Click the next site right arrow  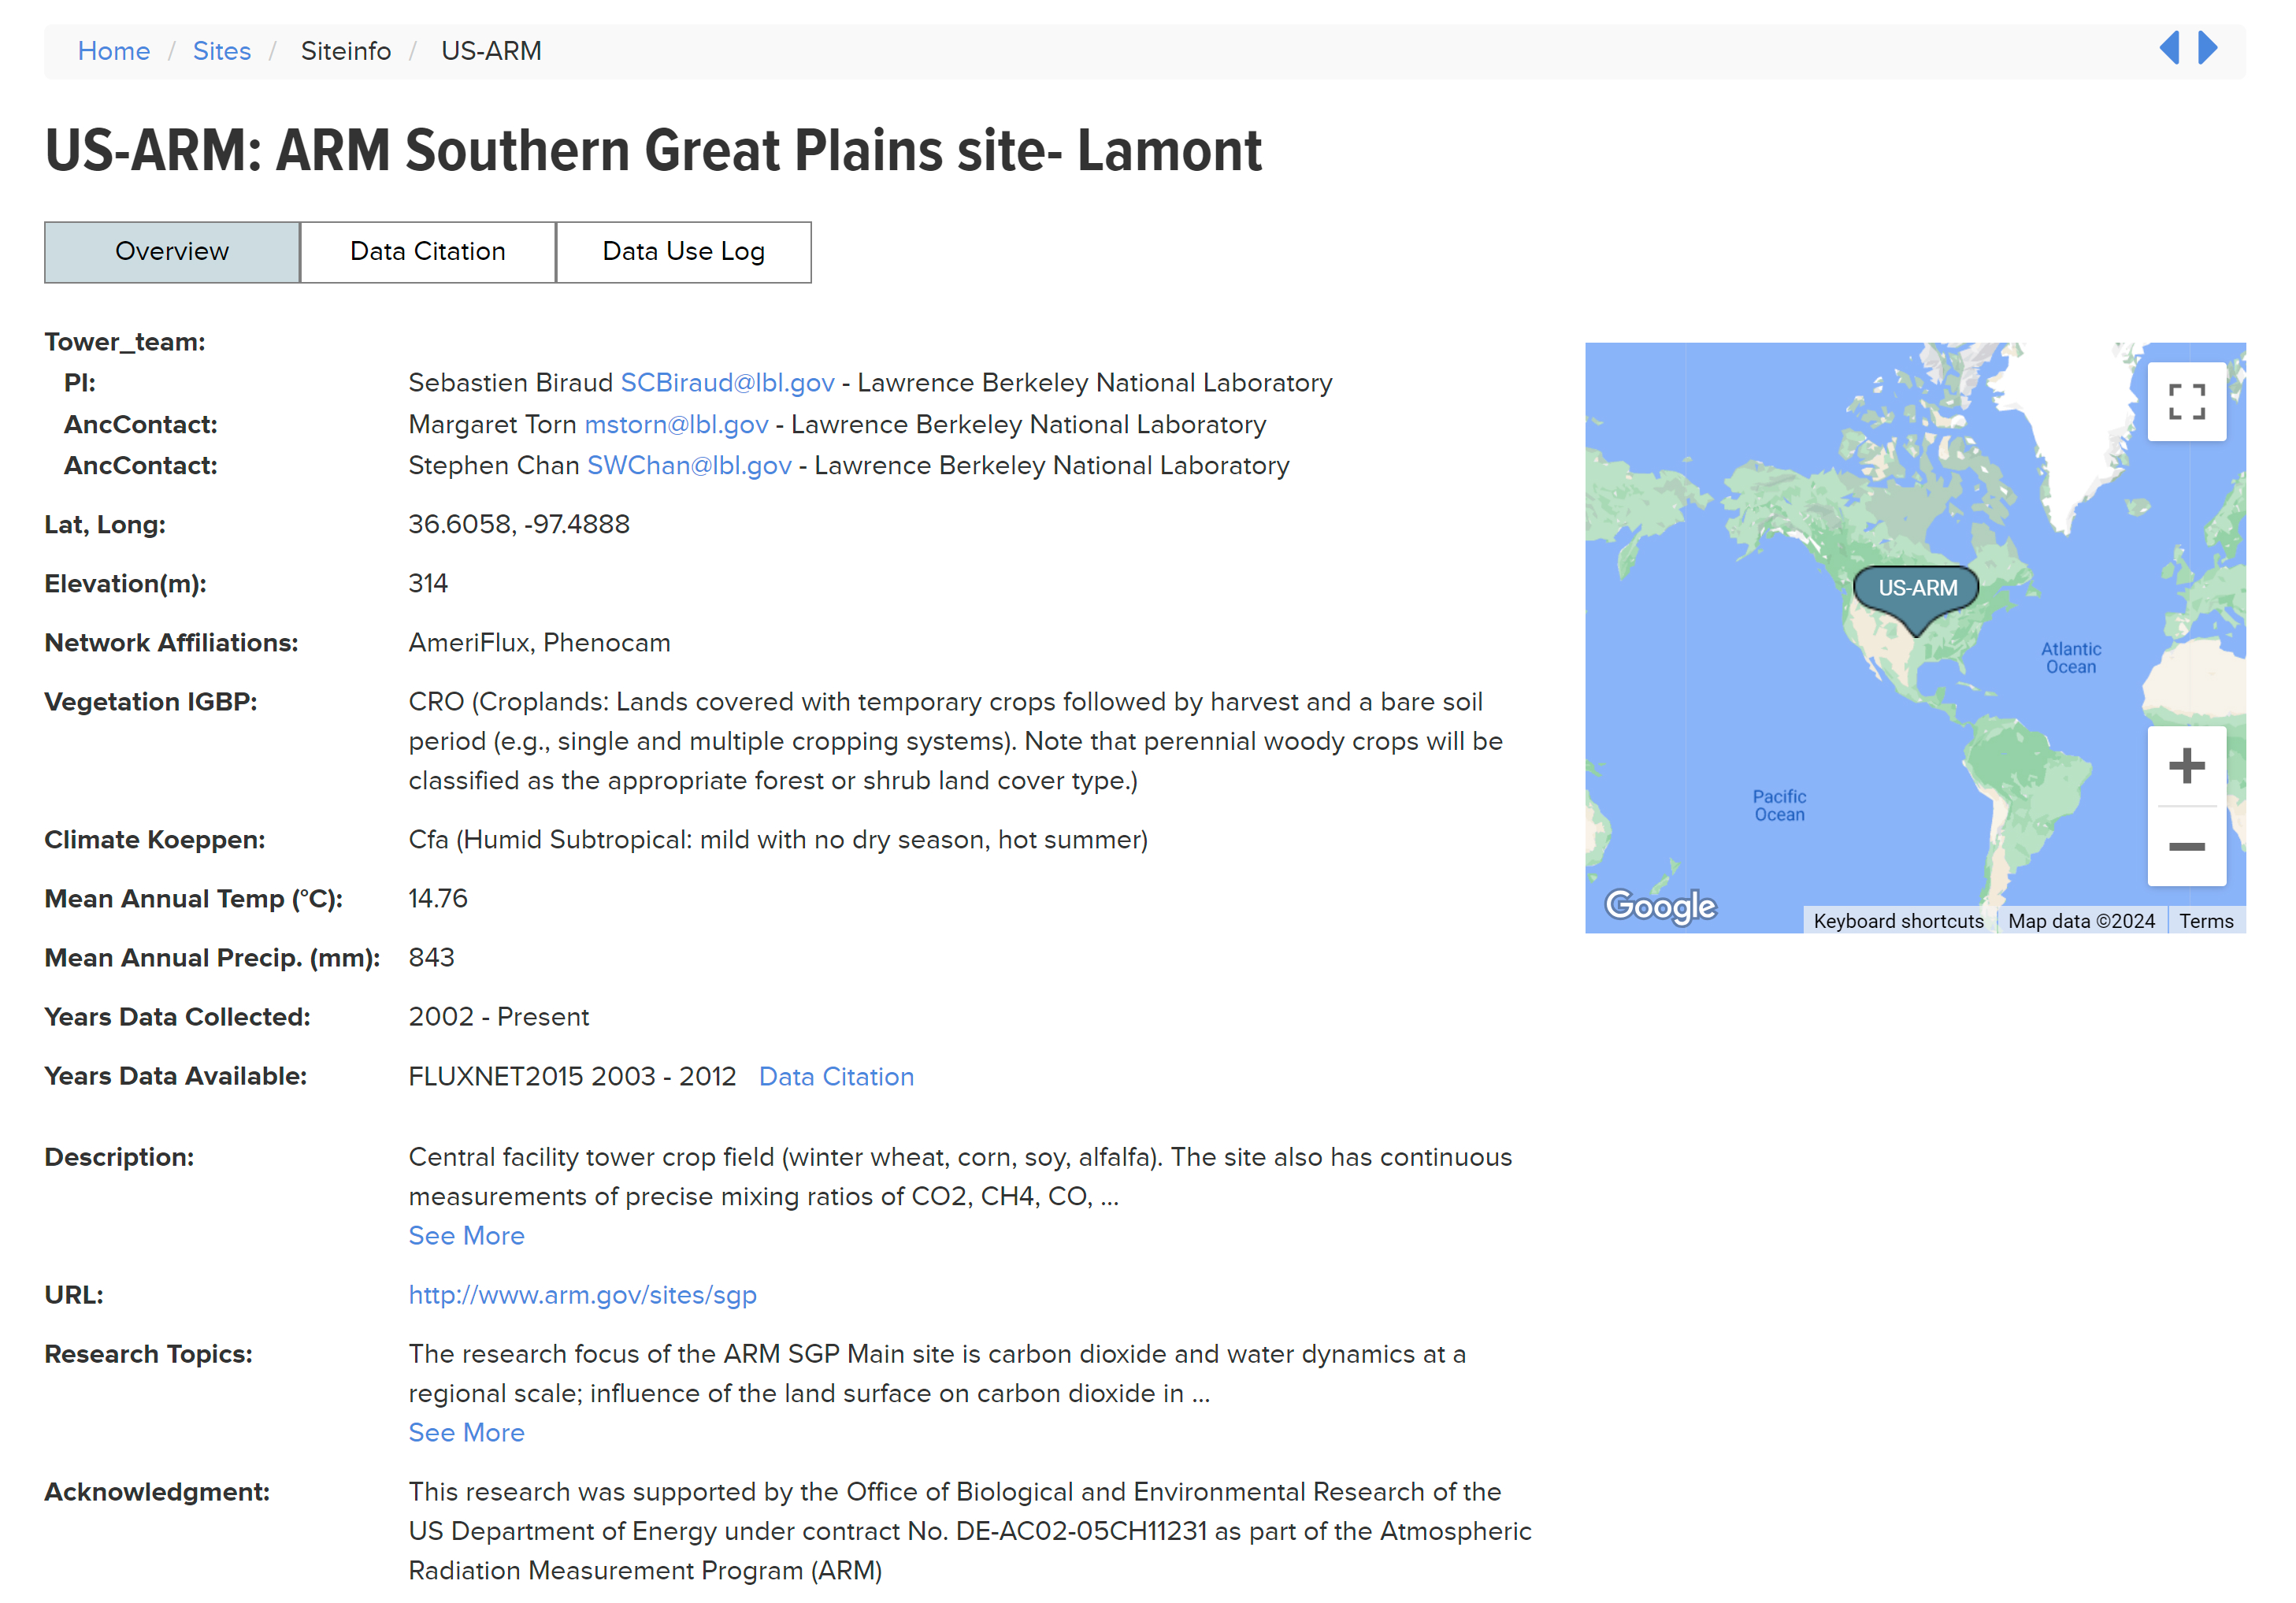tap(2208, 48)
